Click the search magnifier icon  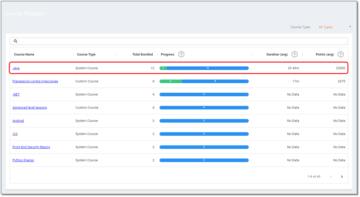point(16,41)
